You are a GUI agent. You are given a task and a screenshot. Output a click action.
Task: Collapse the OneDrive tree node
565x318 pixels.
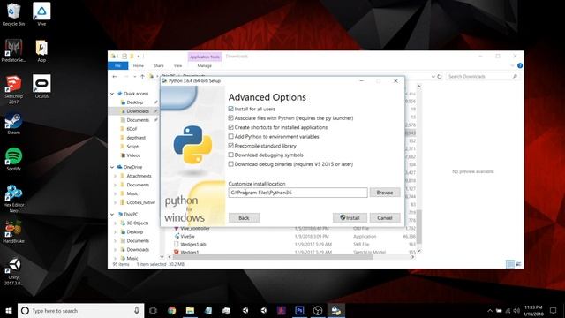point(112,167)
